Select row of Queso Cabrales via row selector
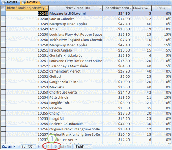Viewport: 172px width, 150px height. click(x=3, y=19)
